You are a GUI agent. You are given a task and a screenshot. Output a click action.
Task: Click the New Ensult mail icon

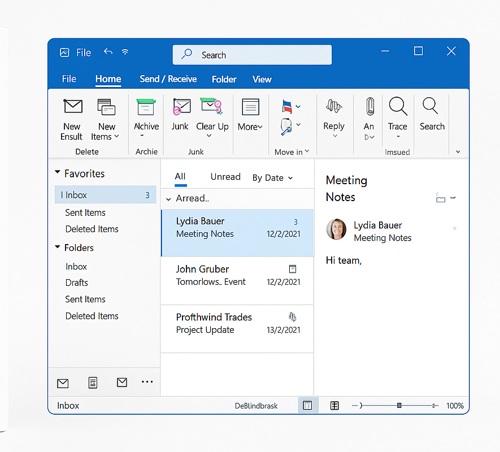(72, 107)
